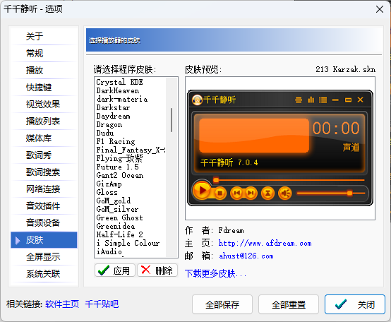The image size is (391, 322).
Task: Delete the skin using the 删除 button
Action: [157, 270]
